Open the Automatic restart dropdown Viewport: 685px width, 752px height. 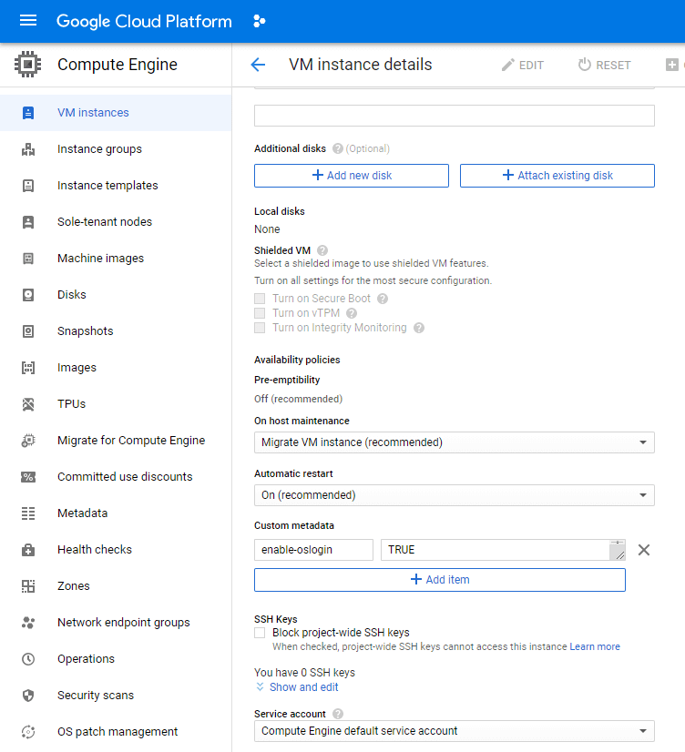pyautogui.click(x=454, y=495)
